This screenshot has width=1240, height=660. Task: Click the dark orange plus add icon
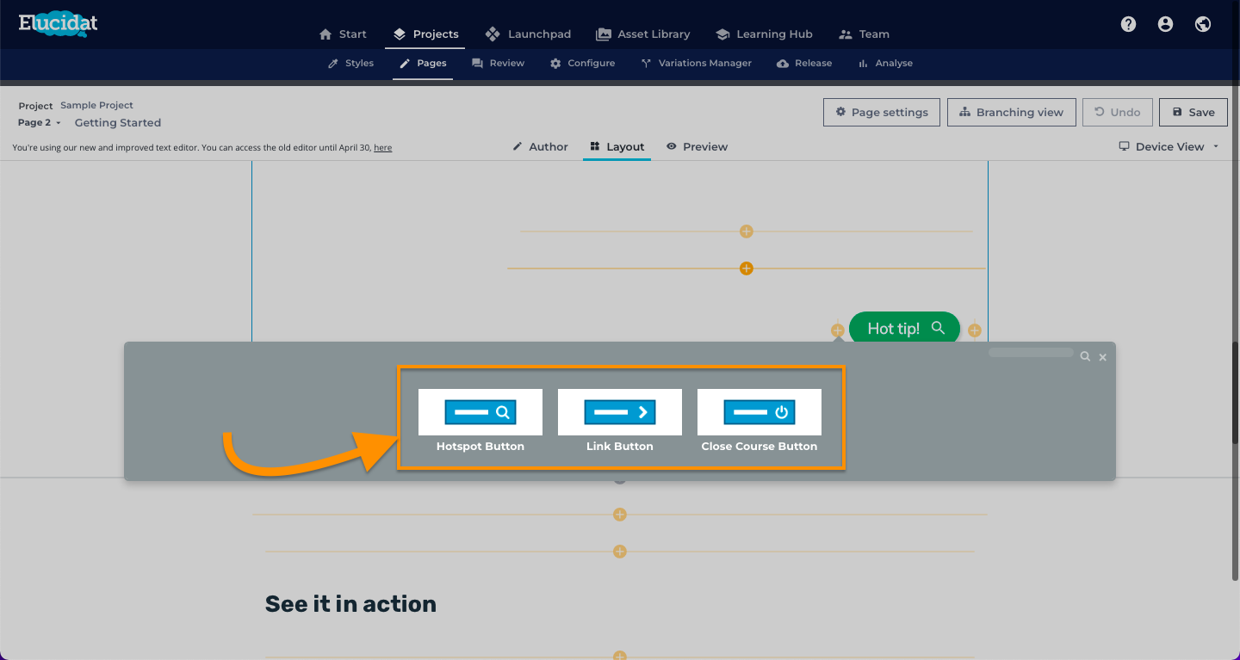[x=747, y=268]
